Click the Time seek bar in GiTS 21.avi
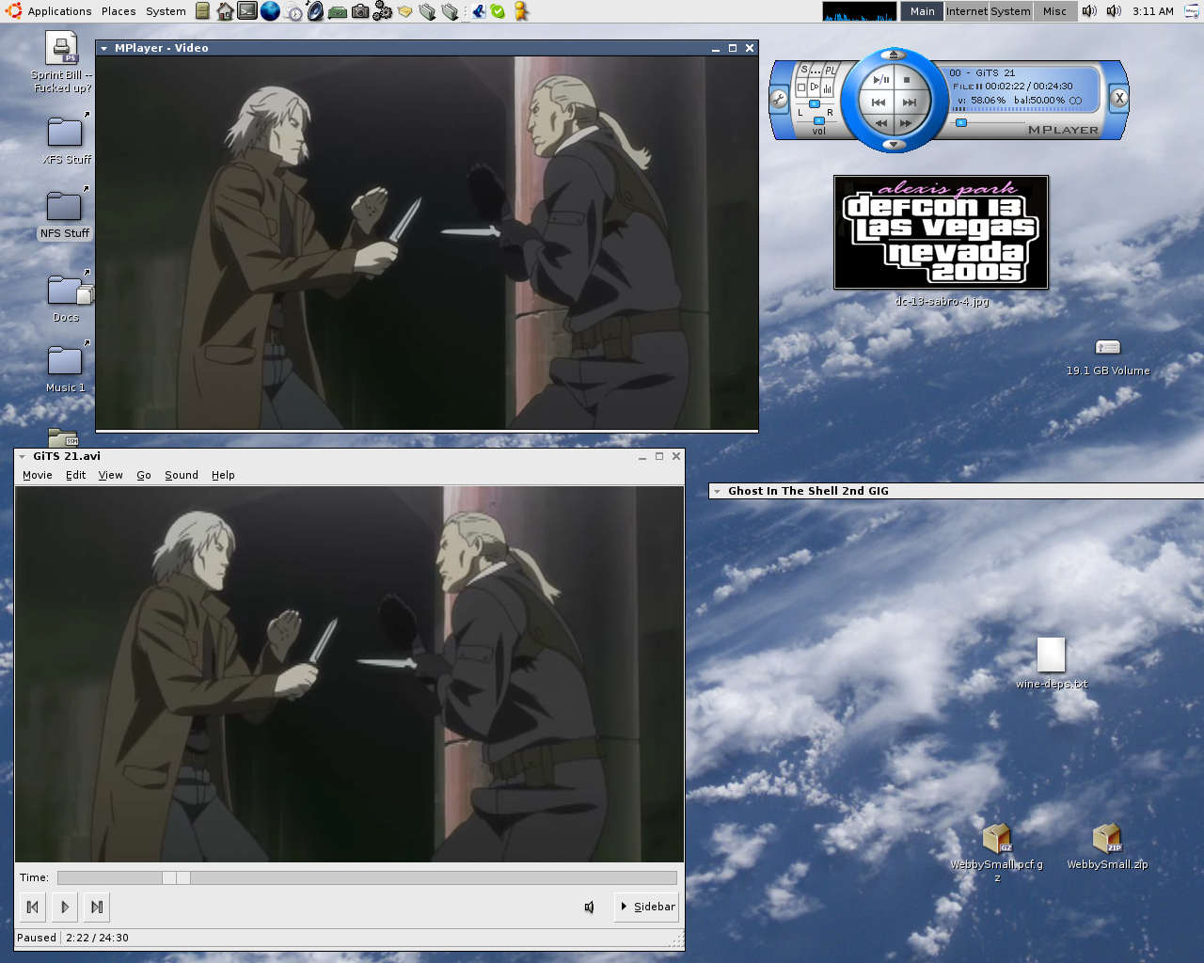The width and height of the screenshot is (1204, 963). (367, 877)
